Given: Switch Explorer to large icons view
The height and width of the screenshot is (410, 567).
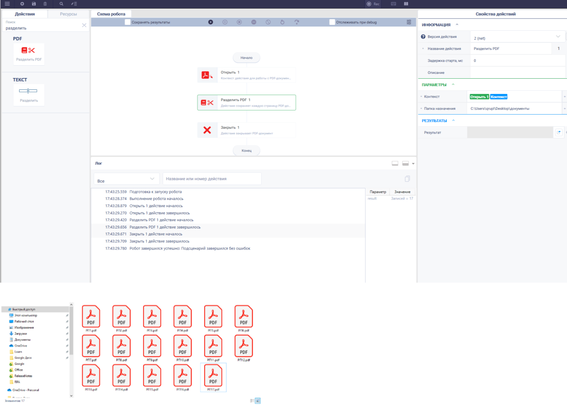Looking at the screenshot, I should [258, 401].
